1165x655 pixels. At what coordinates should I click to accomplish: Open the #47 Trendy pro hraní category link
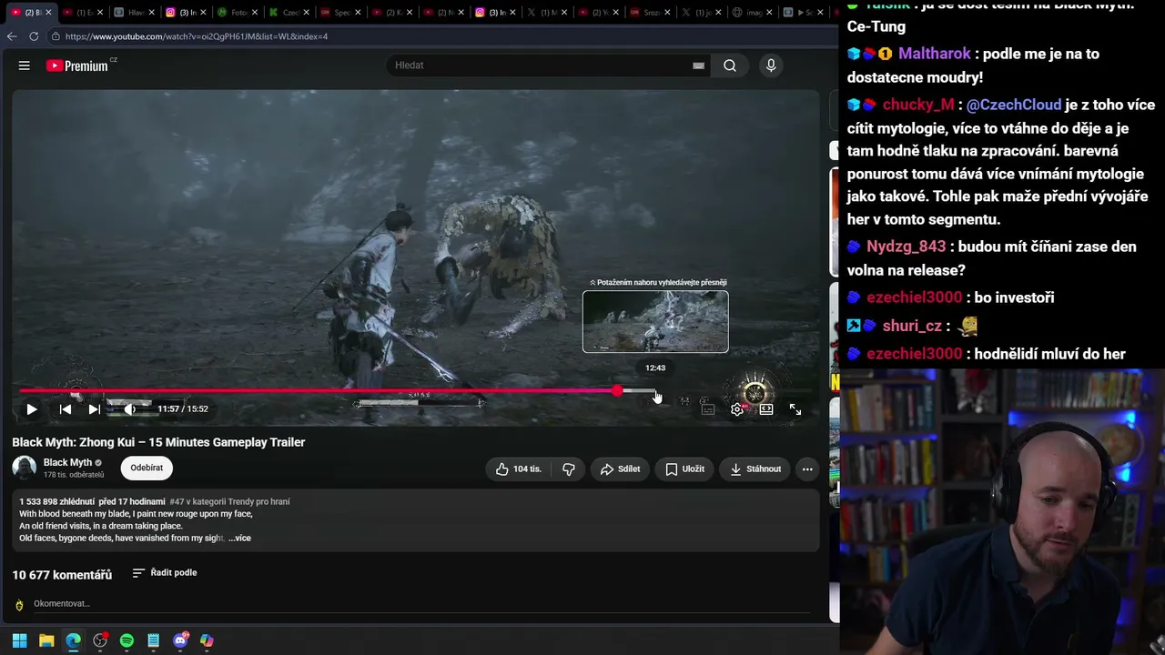click(229, 502)
